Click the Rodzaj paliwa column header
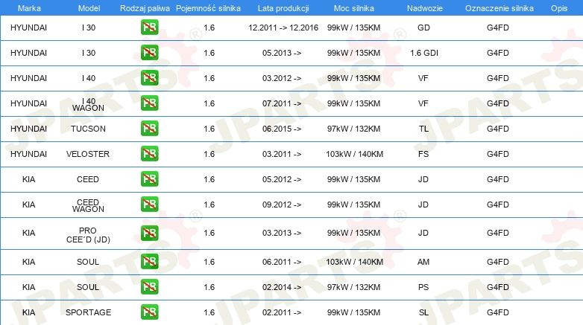 (x=145, y=8)
